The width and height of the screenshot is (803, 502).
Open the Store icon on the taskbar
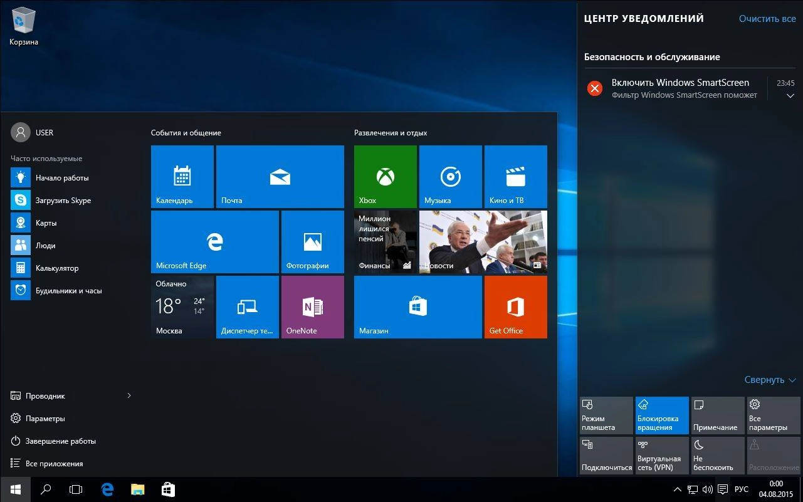[168, 489]
